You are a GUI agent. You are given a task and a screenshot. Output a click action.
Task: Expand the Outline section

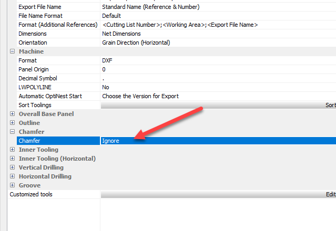pyautogui.click(x=12, y=123)
